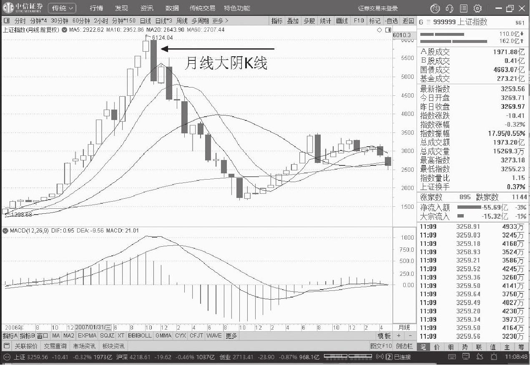Image resolution: width=530 pixels, height=365 pixels.
Task: Open the 特色功能 menu
Action: (x=237, y=8)
